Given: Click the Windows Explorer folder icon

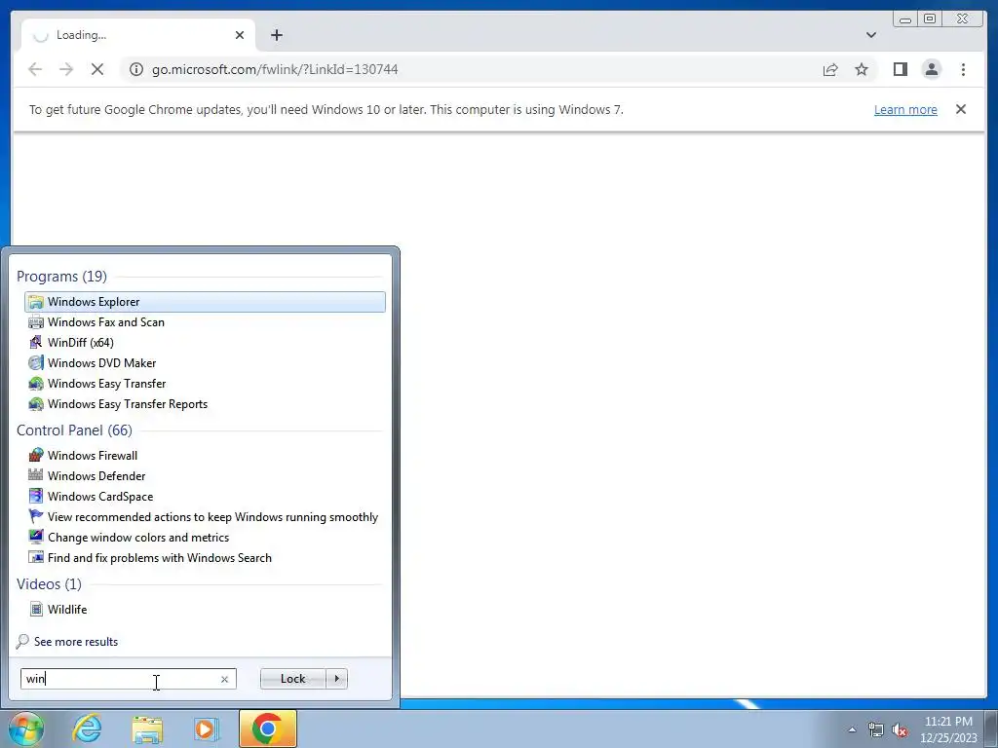Looking at the screenshot, I should [x=36, y=302].
